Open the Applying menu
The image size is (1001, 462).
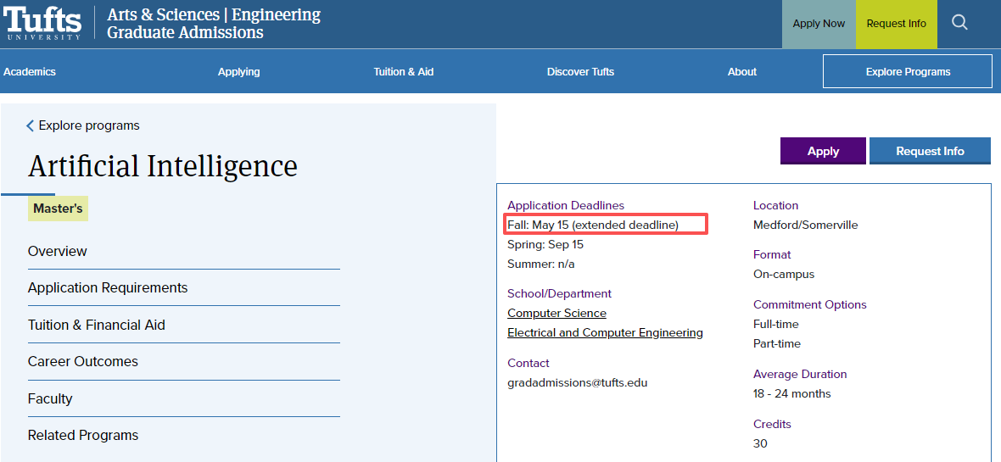(x=238, y=72)
